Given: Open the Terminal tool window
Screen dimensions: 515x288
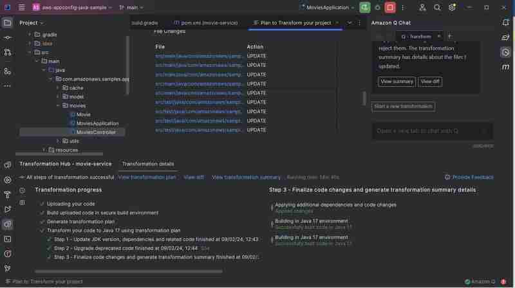Looking at the screenshot, I should (x=8, y=239).
